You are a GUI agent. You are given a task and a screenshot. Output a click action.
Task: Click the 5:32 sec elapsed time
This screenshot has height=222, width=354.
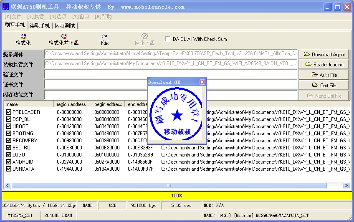click(x=181, y=206)
